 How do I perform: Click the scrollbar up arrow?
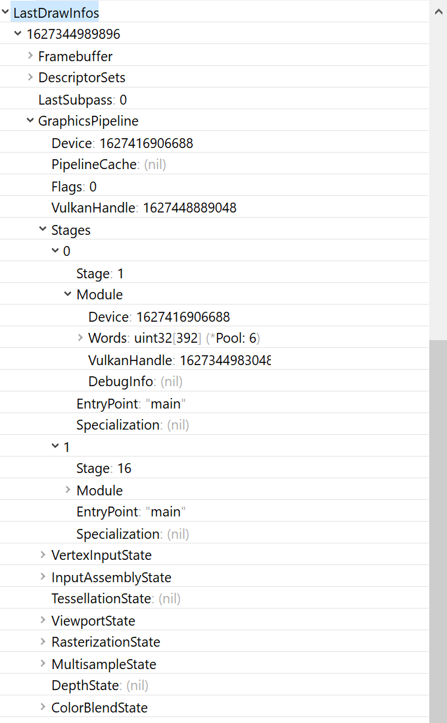(438, 12)
